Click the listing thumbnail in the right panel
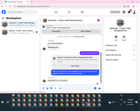The width and height of the screenshot is (140, 111). 120,23
